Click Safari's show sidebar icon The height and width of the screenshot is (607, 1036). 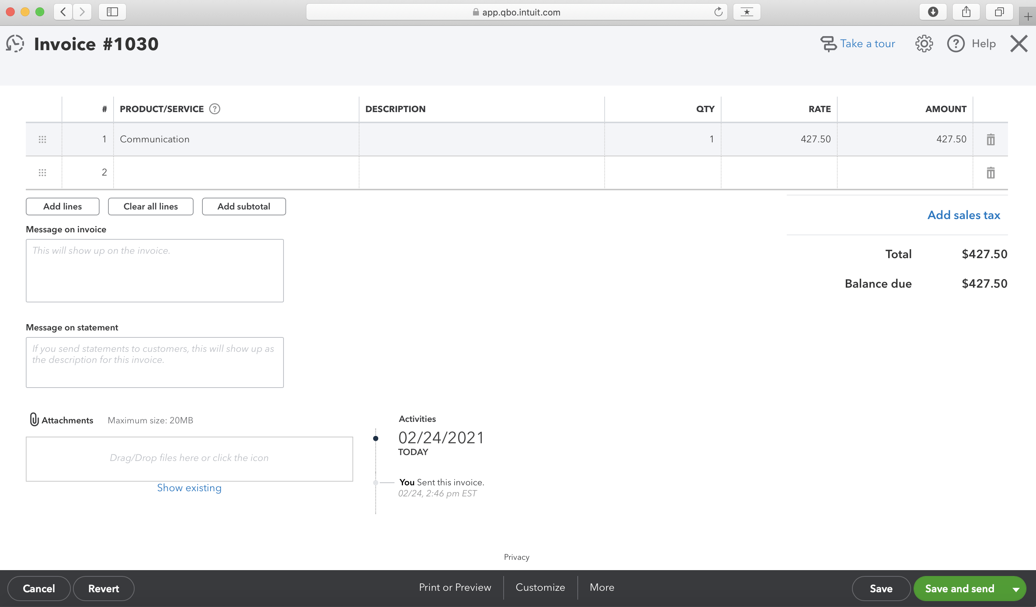(112, 12)
